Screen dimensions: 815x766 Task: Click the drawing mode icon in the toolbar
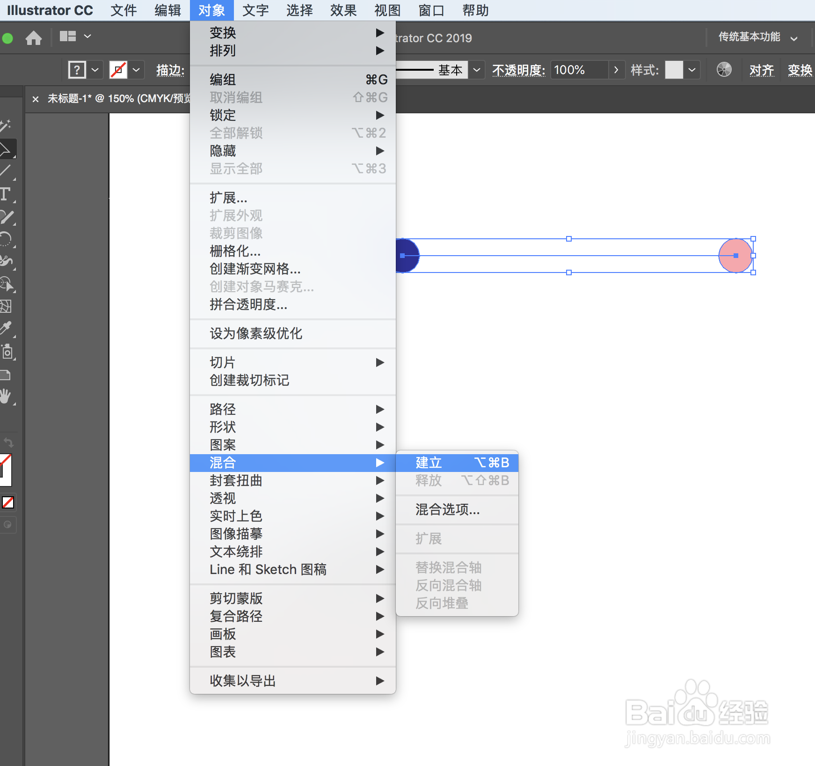pos(7,524)
